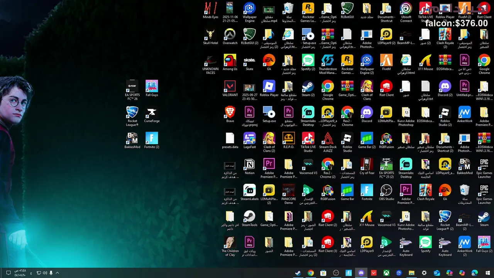494x278 pixels.
Task: Select the Roblox Studio (2) desktop icon
Action: [445, 116]
